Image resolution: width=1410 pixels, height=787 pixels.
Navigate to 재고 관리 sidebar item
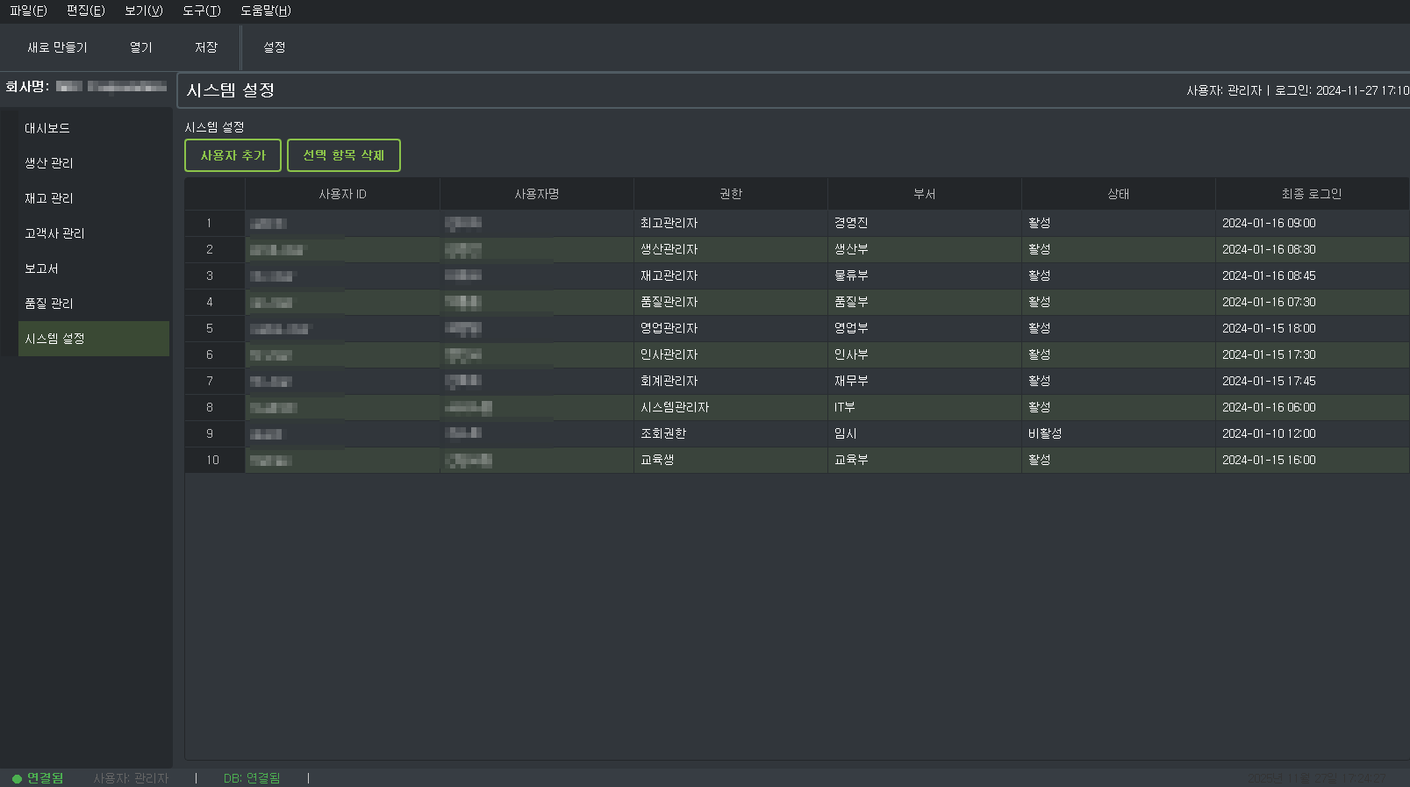pos(49,198)
